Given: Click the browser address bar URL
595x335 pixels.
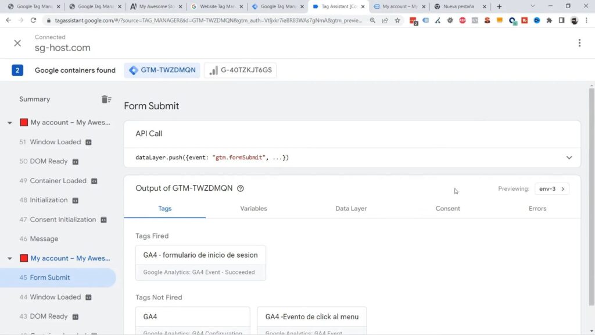Looking at the screenshot, I should point(208,20).
